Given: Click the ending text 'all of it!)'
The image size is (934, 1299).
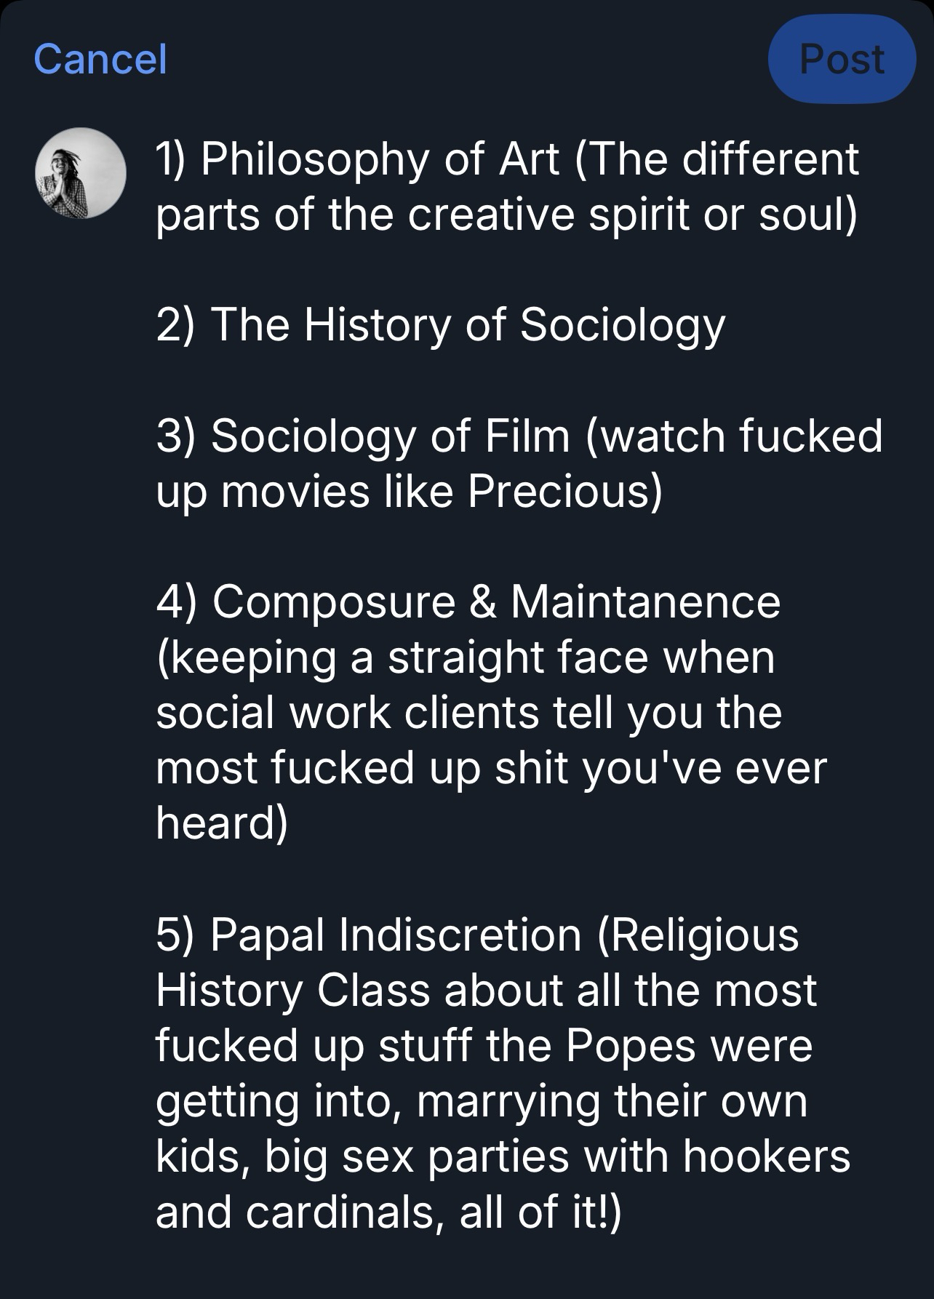Looking at the screenshot, I should click(x=540, y=1212).
